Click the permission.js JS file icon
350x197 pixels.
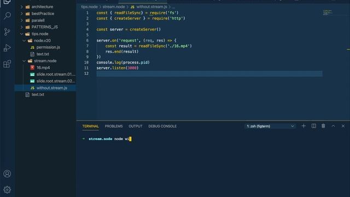click(x=32, y=48)
